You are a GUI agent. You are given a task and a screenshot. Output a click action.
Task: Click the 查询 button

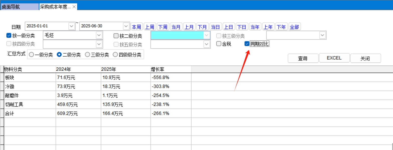pyautogui.click(x=303, y=58)
